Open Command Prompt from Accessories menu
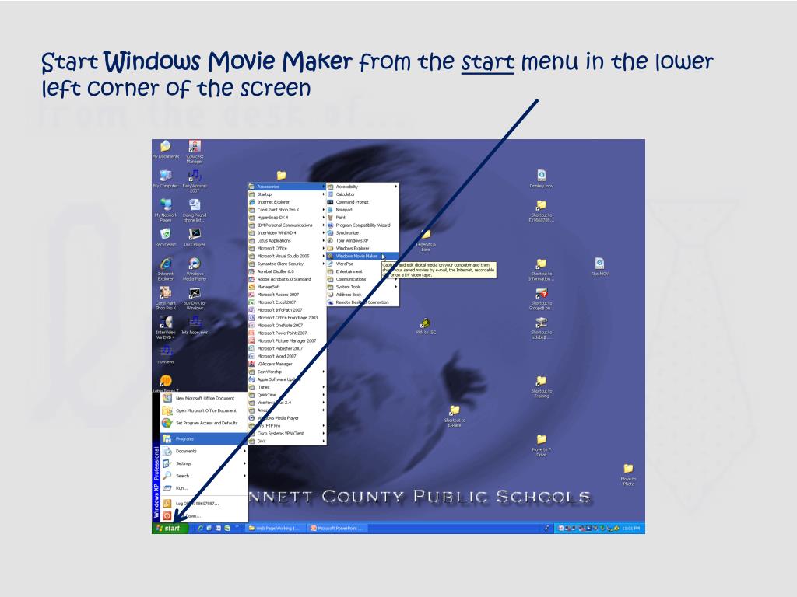 (363, 202)
